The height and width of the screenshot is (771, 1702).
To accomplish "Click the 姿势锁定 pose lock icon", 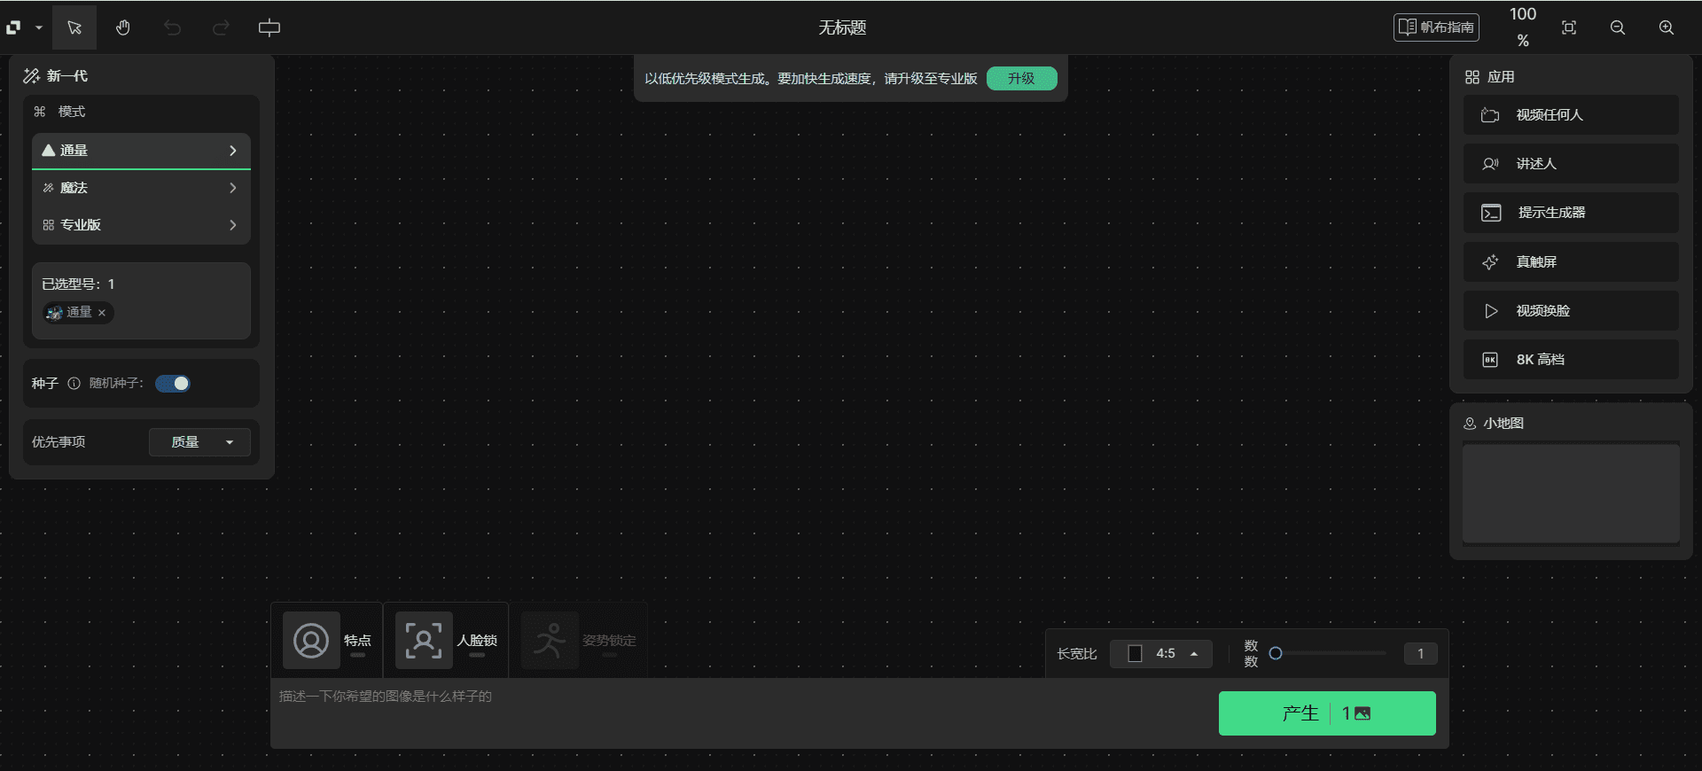I will coord(550,640).
